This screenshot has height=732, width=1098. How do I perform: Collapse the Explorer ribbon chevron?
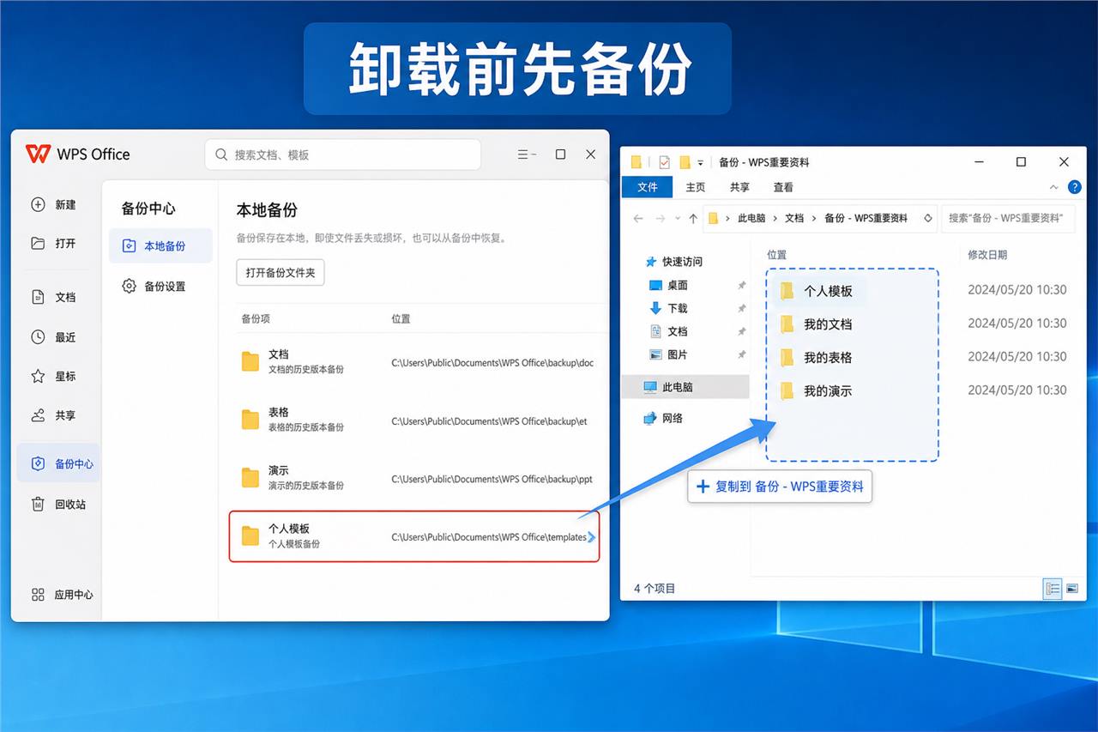[1054, 187]
